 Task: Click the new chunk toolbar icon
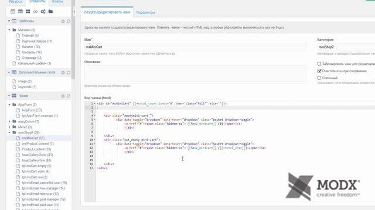(28, 12)
